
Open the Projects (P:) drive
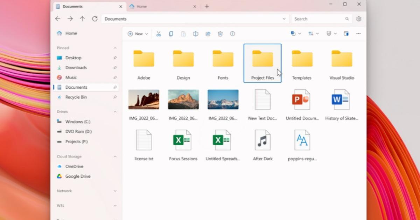[x=86, y=141]
